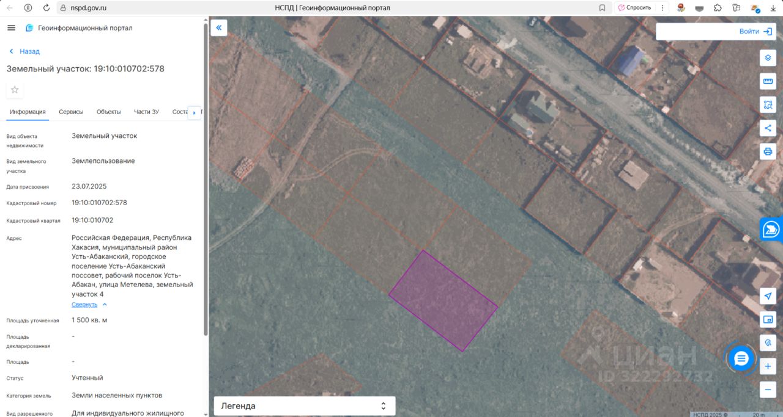Click the site lock icon in address bar
Screen dimensions: 783x417
pos(62,8)
